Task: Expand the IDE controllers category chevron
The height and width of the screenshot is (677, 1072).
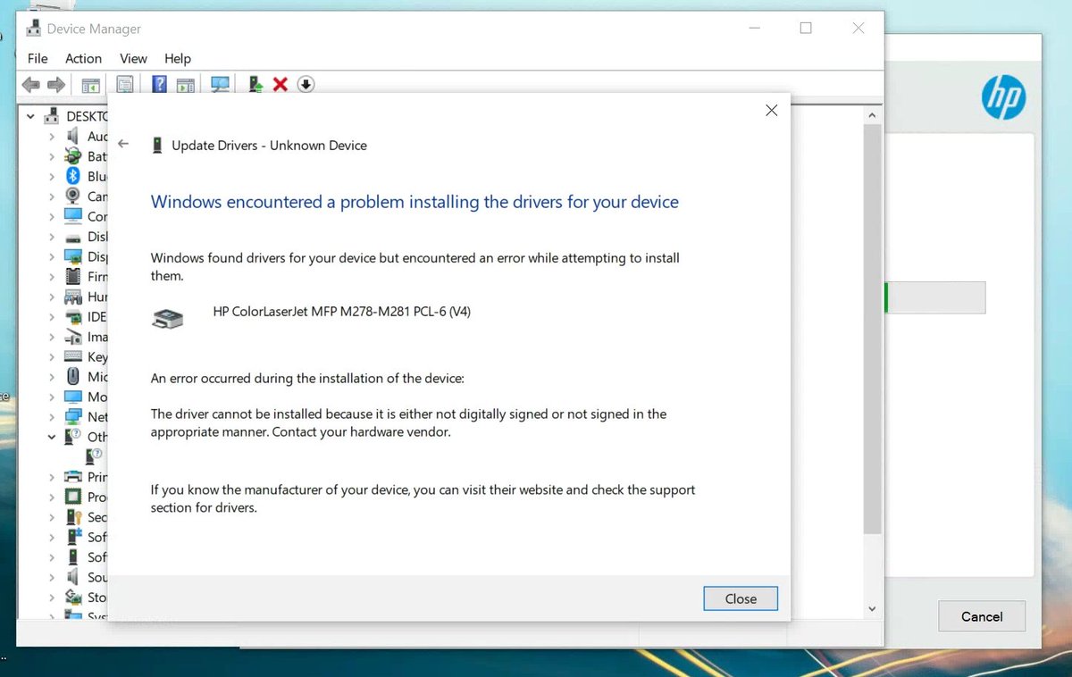Action: pyautogui.click(x=51, y=317)
